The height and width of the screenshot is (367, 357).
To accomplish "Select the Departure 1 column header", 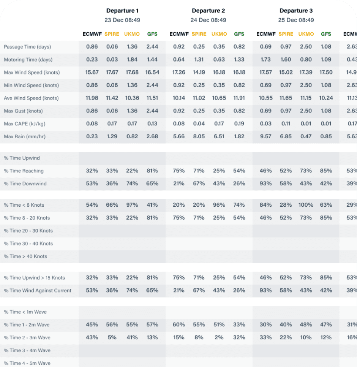I will click(x=122, y=11).
